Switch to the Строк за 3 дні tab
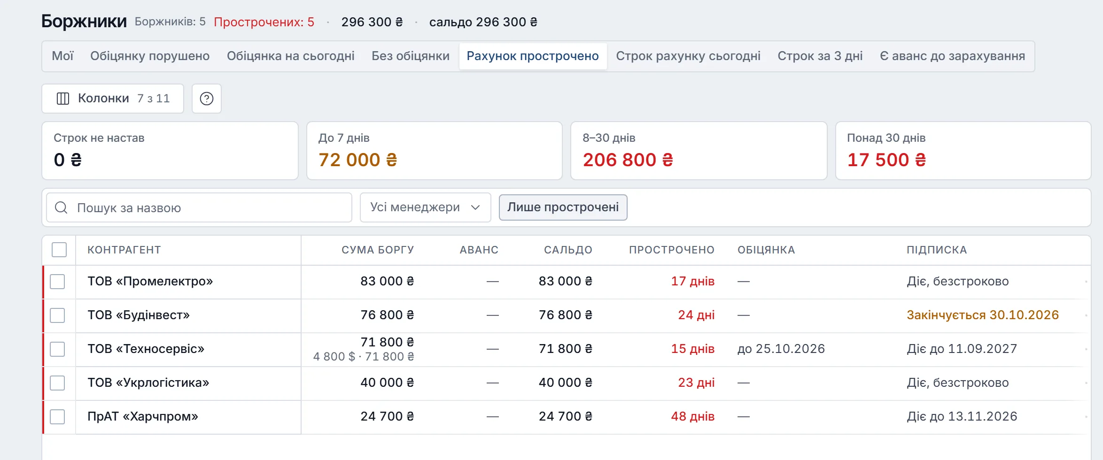The image size is (1103, 460). tap(820, 56)
